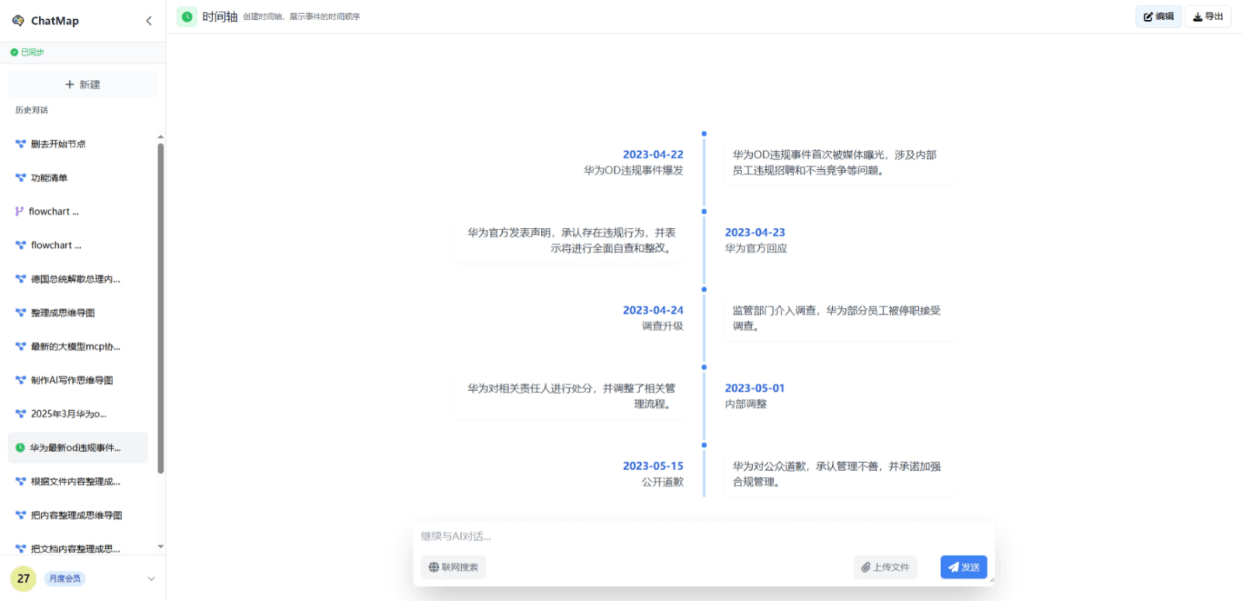
Task: Click the 发送 send button
Action: 963,568
